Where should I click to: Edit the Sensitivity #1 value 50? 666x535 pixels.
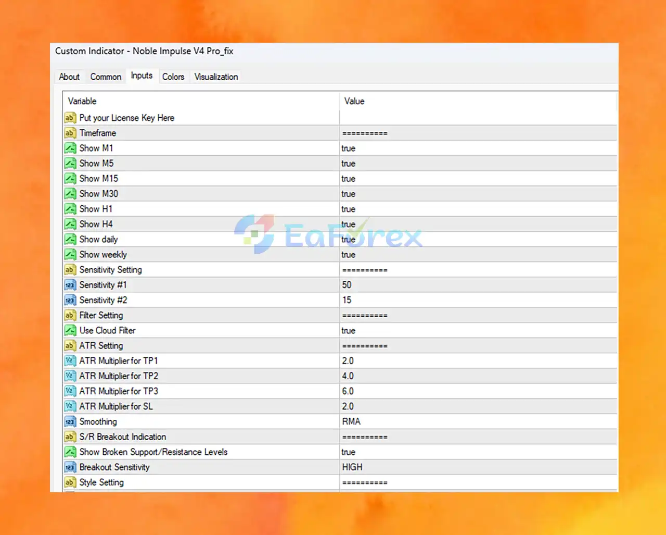(x=478, y=285)
